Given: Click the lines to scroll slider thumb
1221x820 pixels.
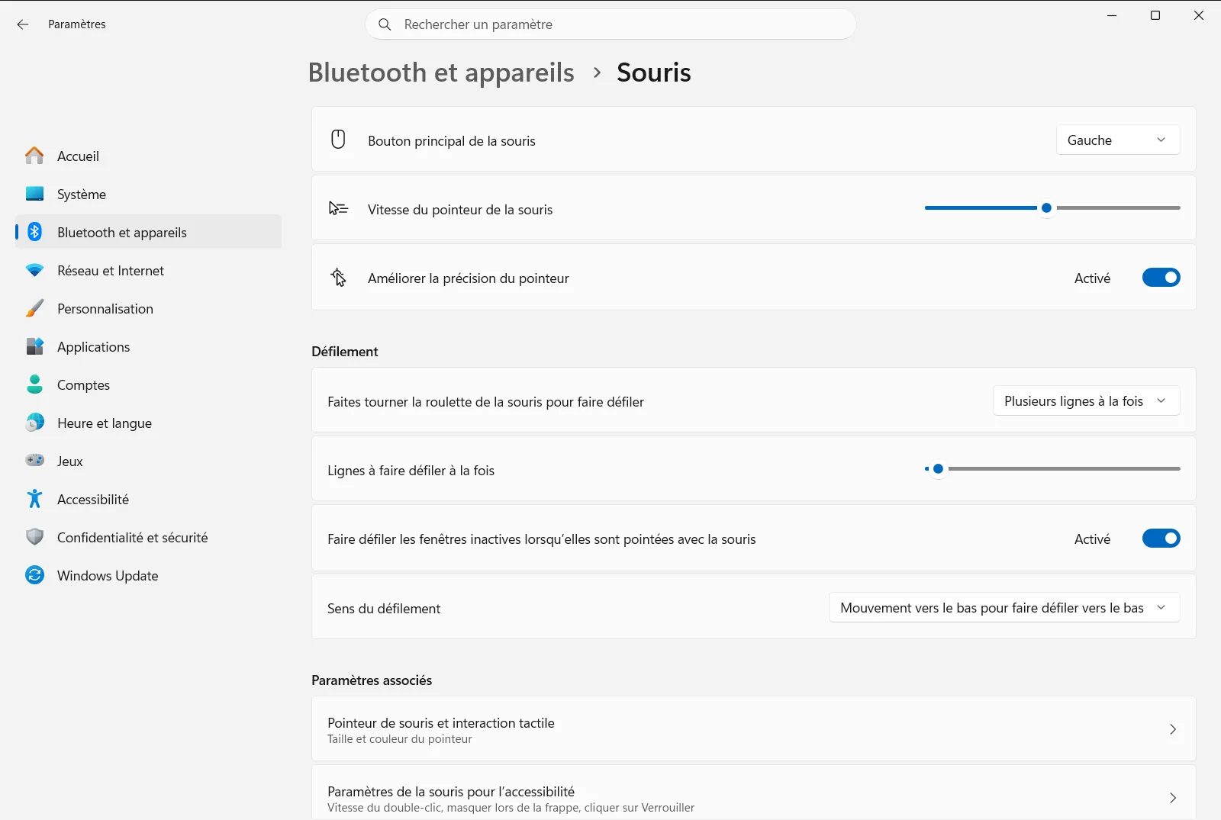Looking at the screenshot, I should [938, 468].
